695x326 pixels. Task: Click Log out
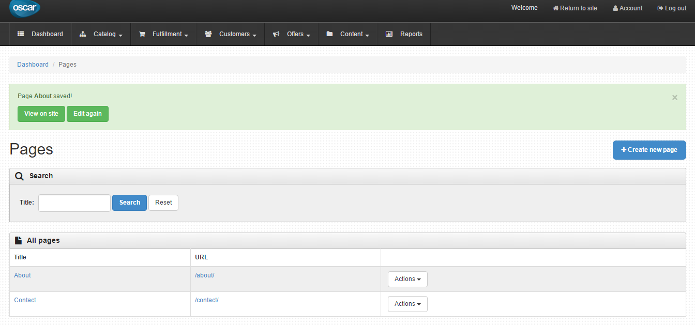672,8
